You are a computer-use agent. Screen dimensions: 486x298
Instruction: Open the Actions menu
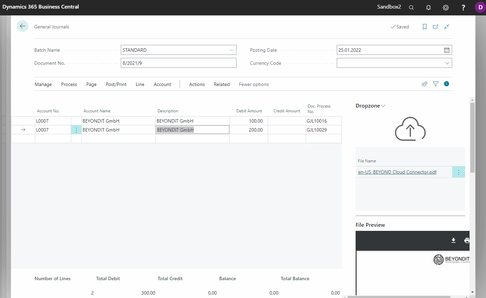pyautogui.click(x=197, y=84)
